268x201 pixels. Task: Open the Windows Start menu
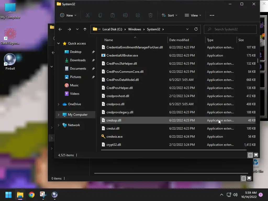(8, 195)
